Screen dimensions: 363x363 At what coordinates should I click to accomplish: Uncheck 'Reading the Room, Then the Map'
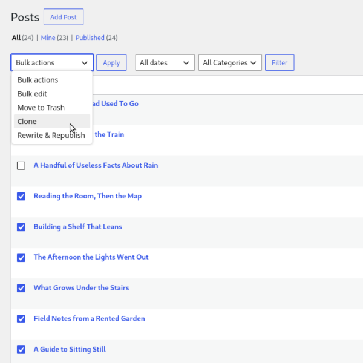[21, 196]
